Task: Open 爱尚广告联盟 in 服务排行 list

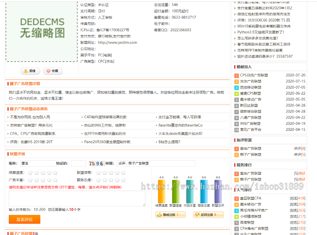Action: (251, 173)
